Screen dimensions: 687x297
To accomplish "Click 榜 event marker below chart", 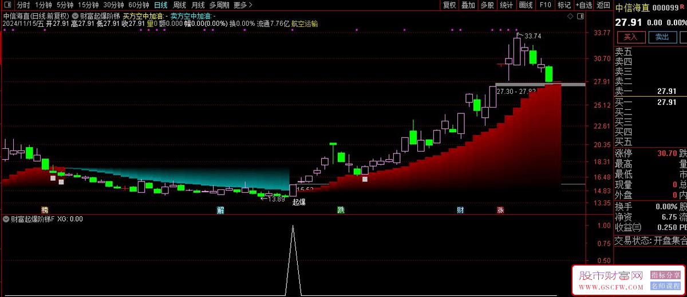I will [45, 210].
